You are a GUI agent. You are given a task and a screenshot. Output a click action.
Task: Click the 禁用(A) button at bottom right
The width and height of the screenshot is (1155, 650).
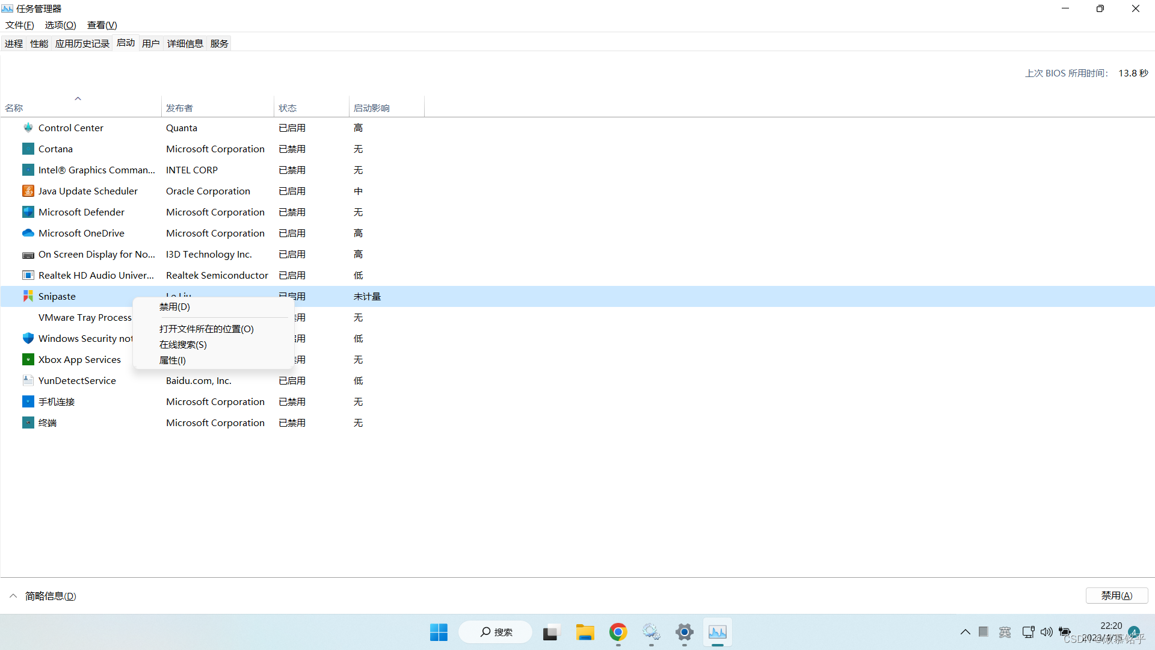(x=1116, y=595)
